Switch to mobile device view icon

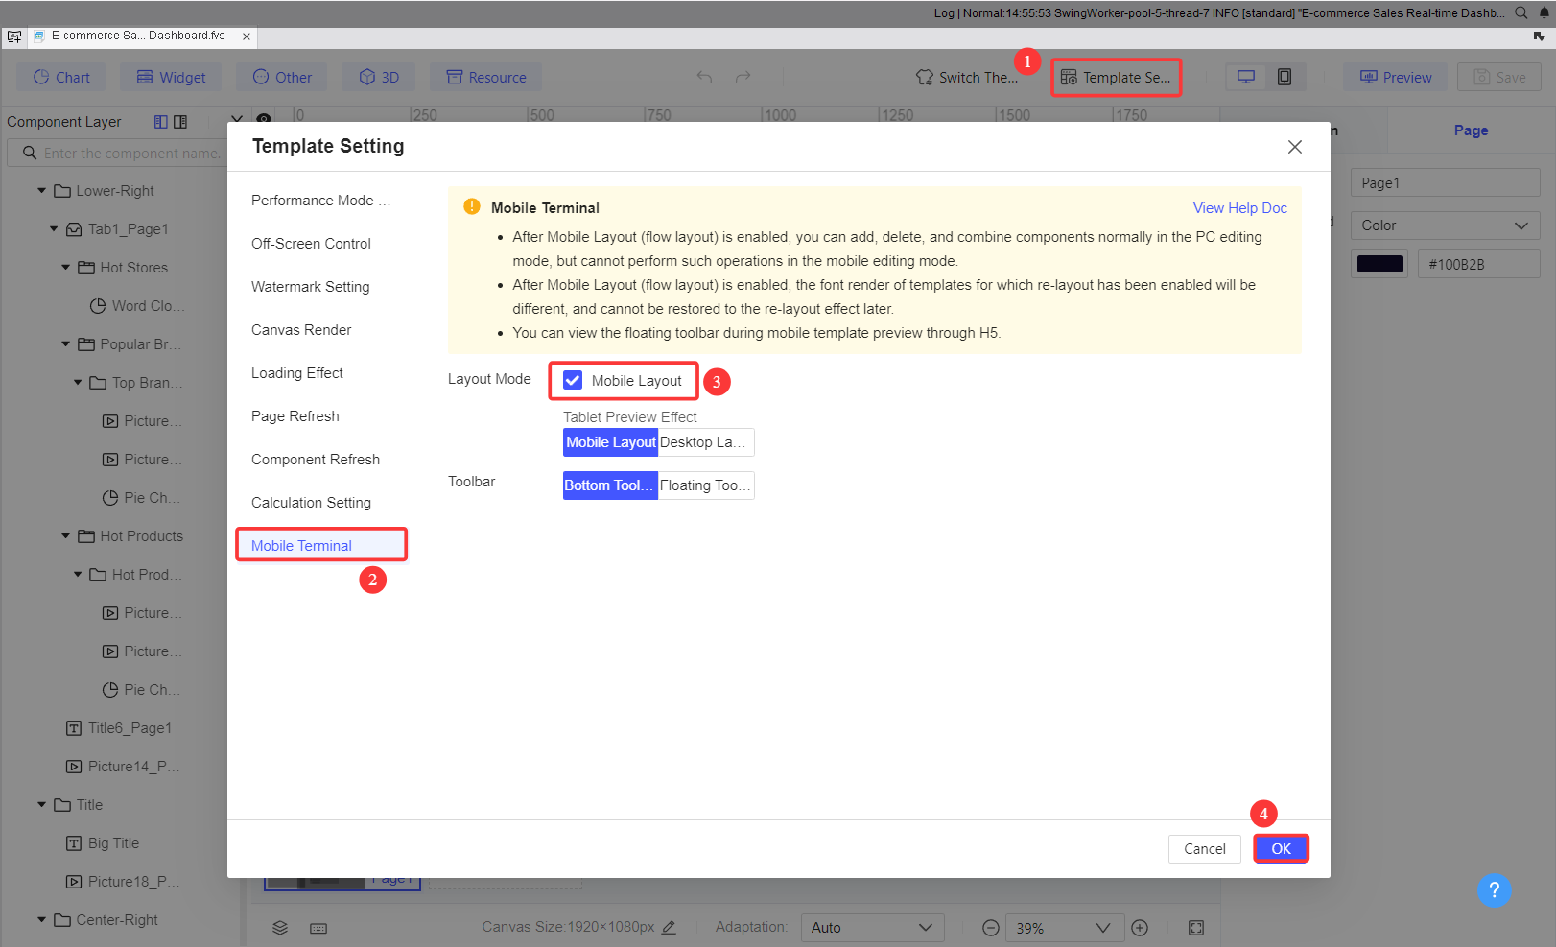pos(1285,76)
